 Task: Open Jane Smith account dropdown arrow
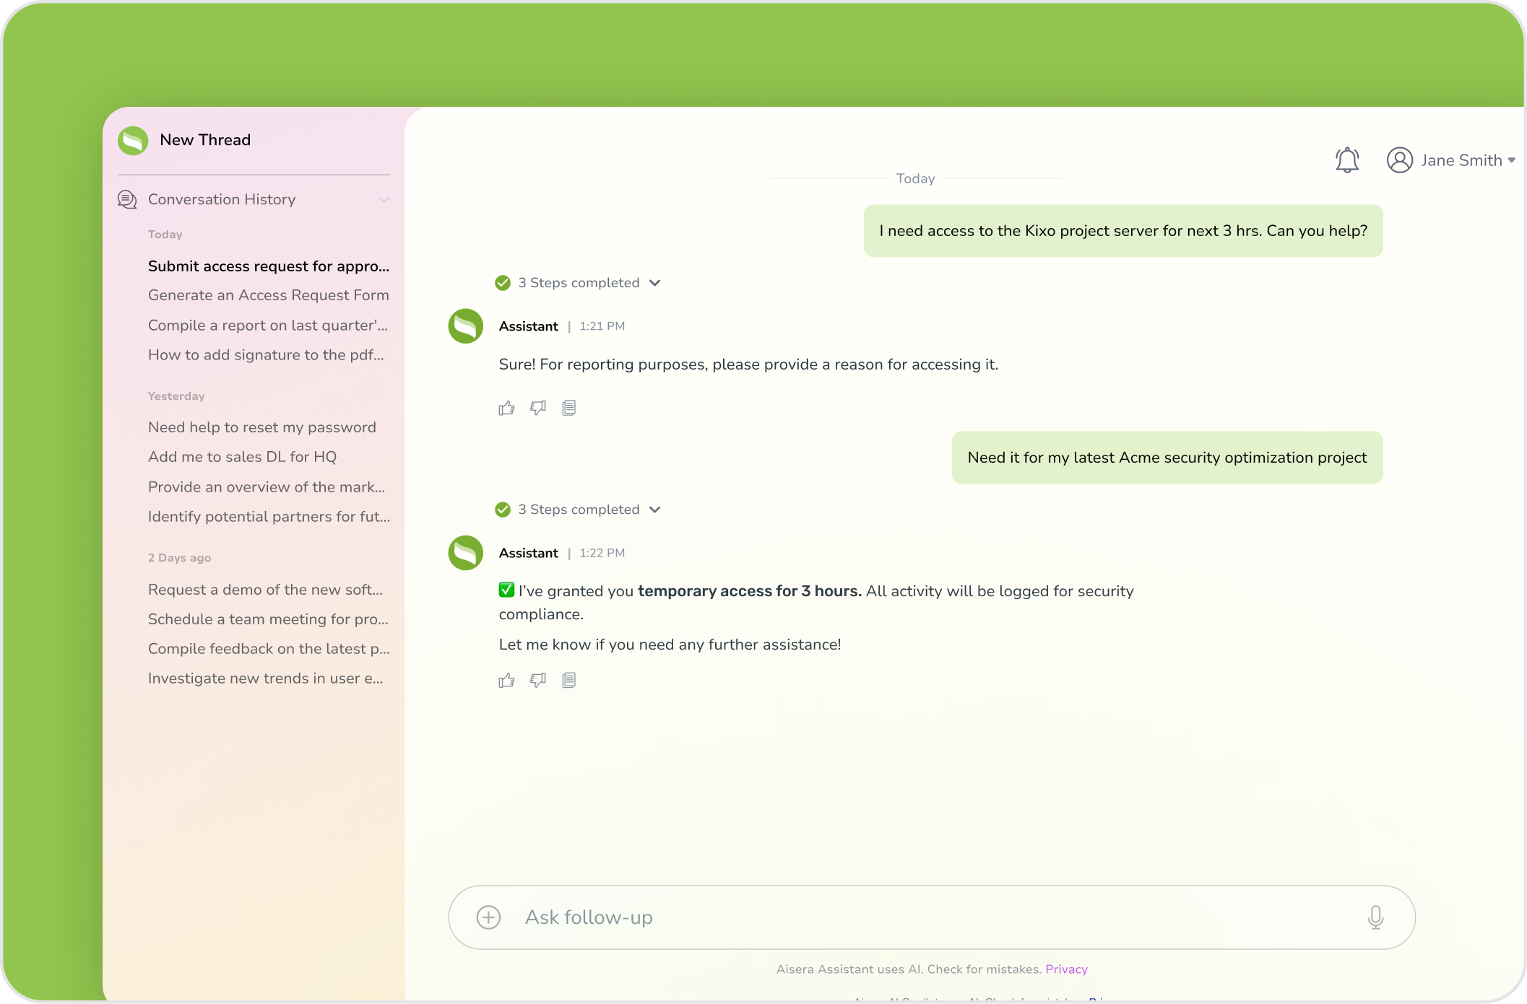(x=1511, y=160)
